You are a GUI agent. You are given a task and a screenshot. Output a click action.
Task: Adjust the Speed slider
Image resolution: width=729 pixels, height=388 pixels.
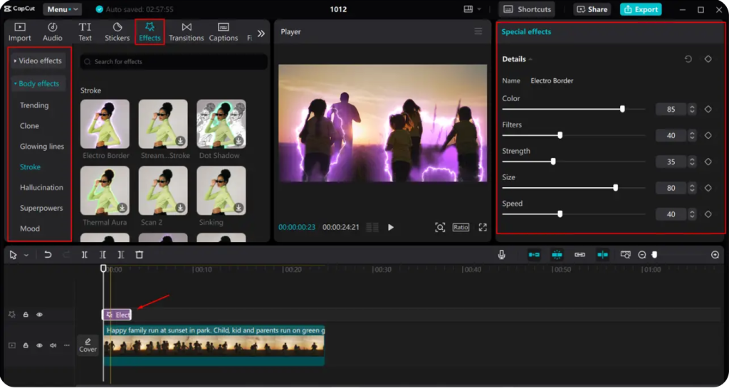click(x=560, y=214)
